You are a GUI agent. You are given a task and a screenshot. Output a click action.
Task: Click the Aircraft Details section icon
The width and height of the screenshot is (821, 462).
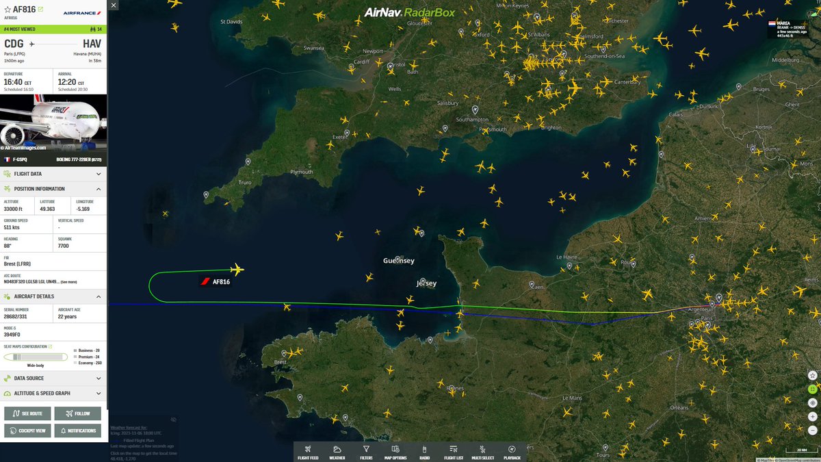tap(8, 296)
